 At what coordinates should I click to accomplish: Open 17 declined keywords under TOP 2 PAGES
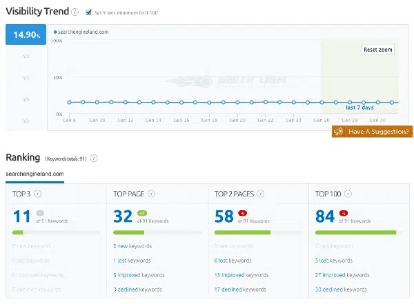pyautogui.click(x=240, y=290)
